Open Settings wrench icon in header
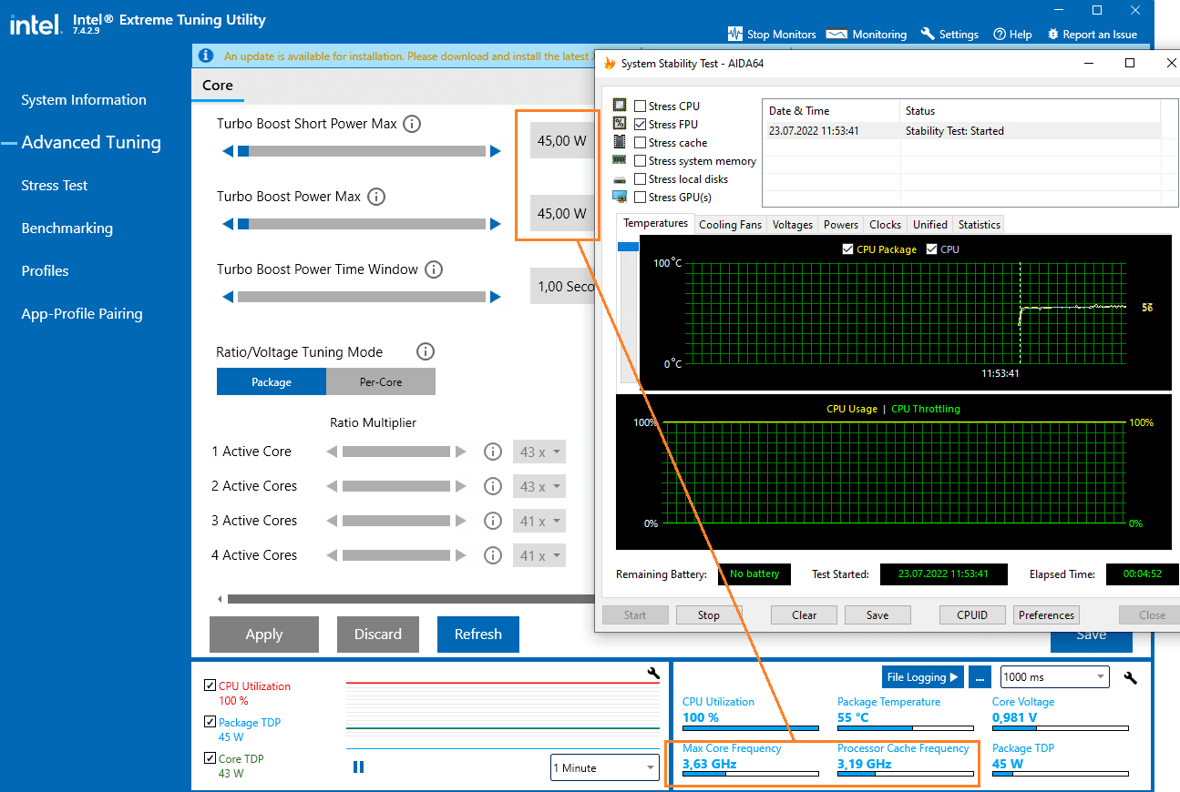This screenshot has width=1180, height=792. click(x=928, y=34)
